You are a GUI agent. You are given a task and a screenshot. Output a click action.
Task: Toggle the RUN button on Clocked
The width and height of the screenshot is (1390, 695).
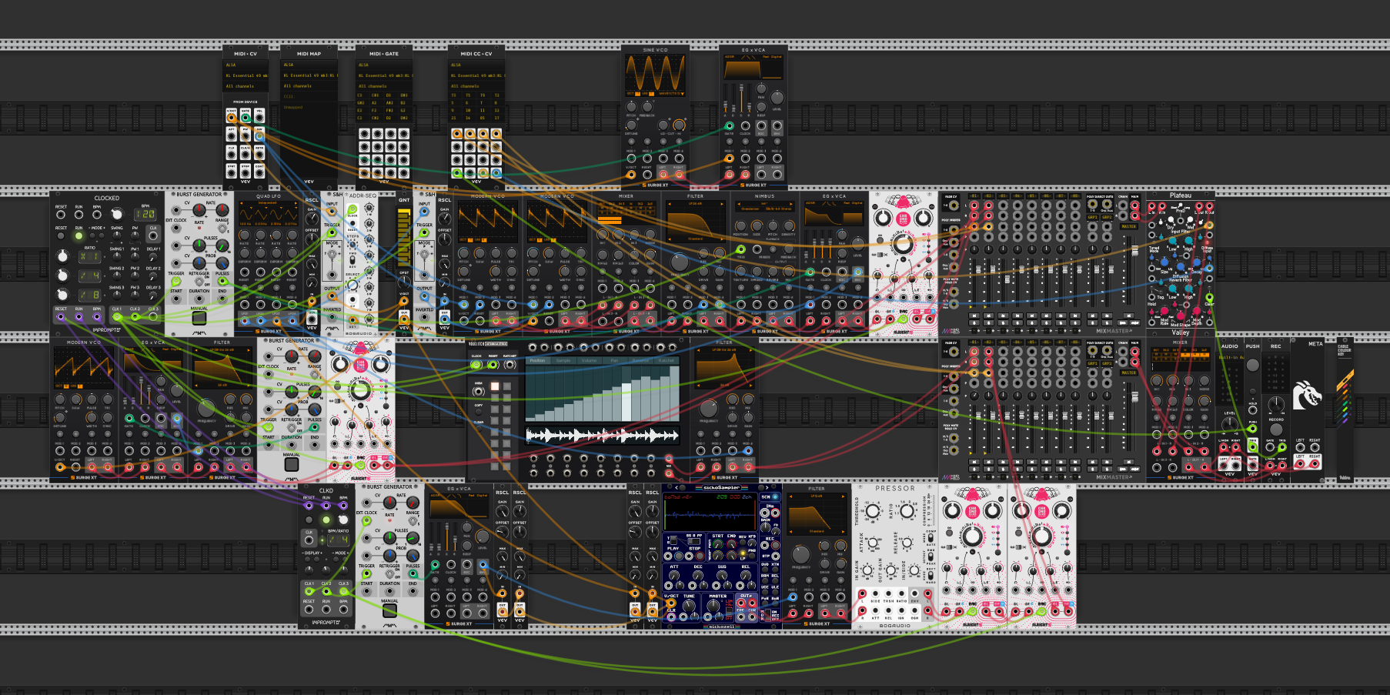[x=79, y=236]
